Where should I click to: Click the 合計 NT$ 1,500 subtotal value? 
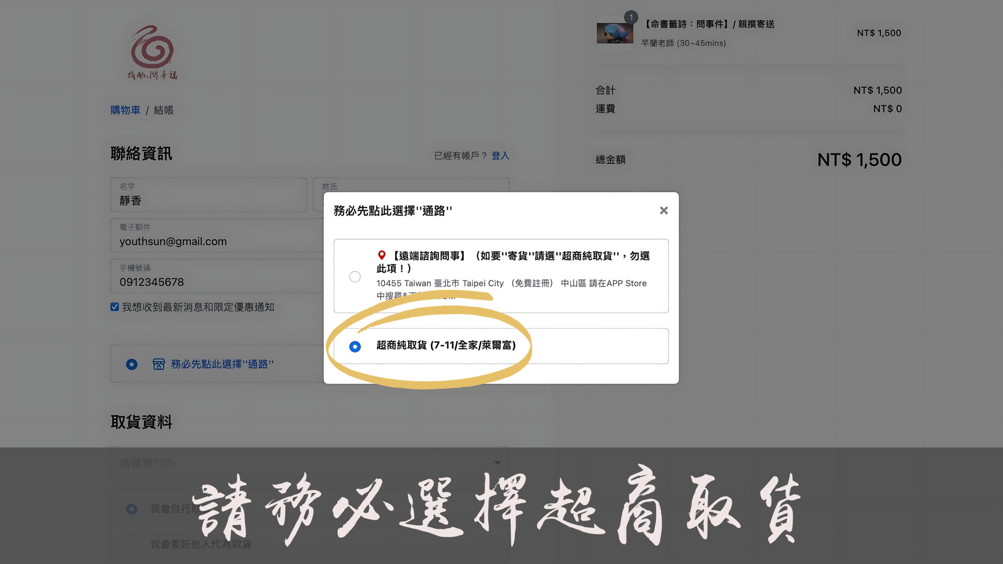878,90
